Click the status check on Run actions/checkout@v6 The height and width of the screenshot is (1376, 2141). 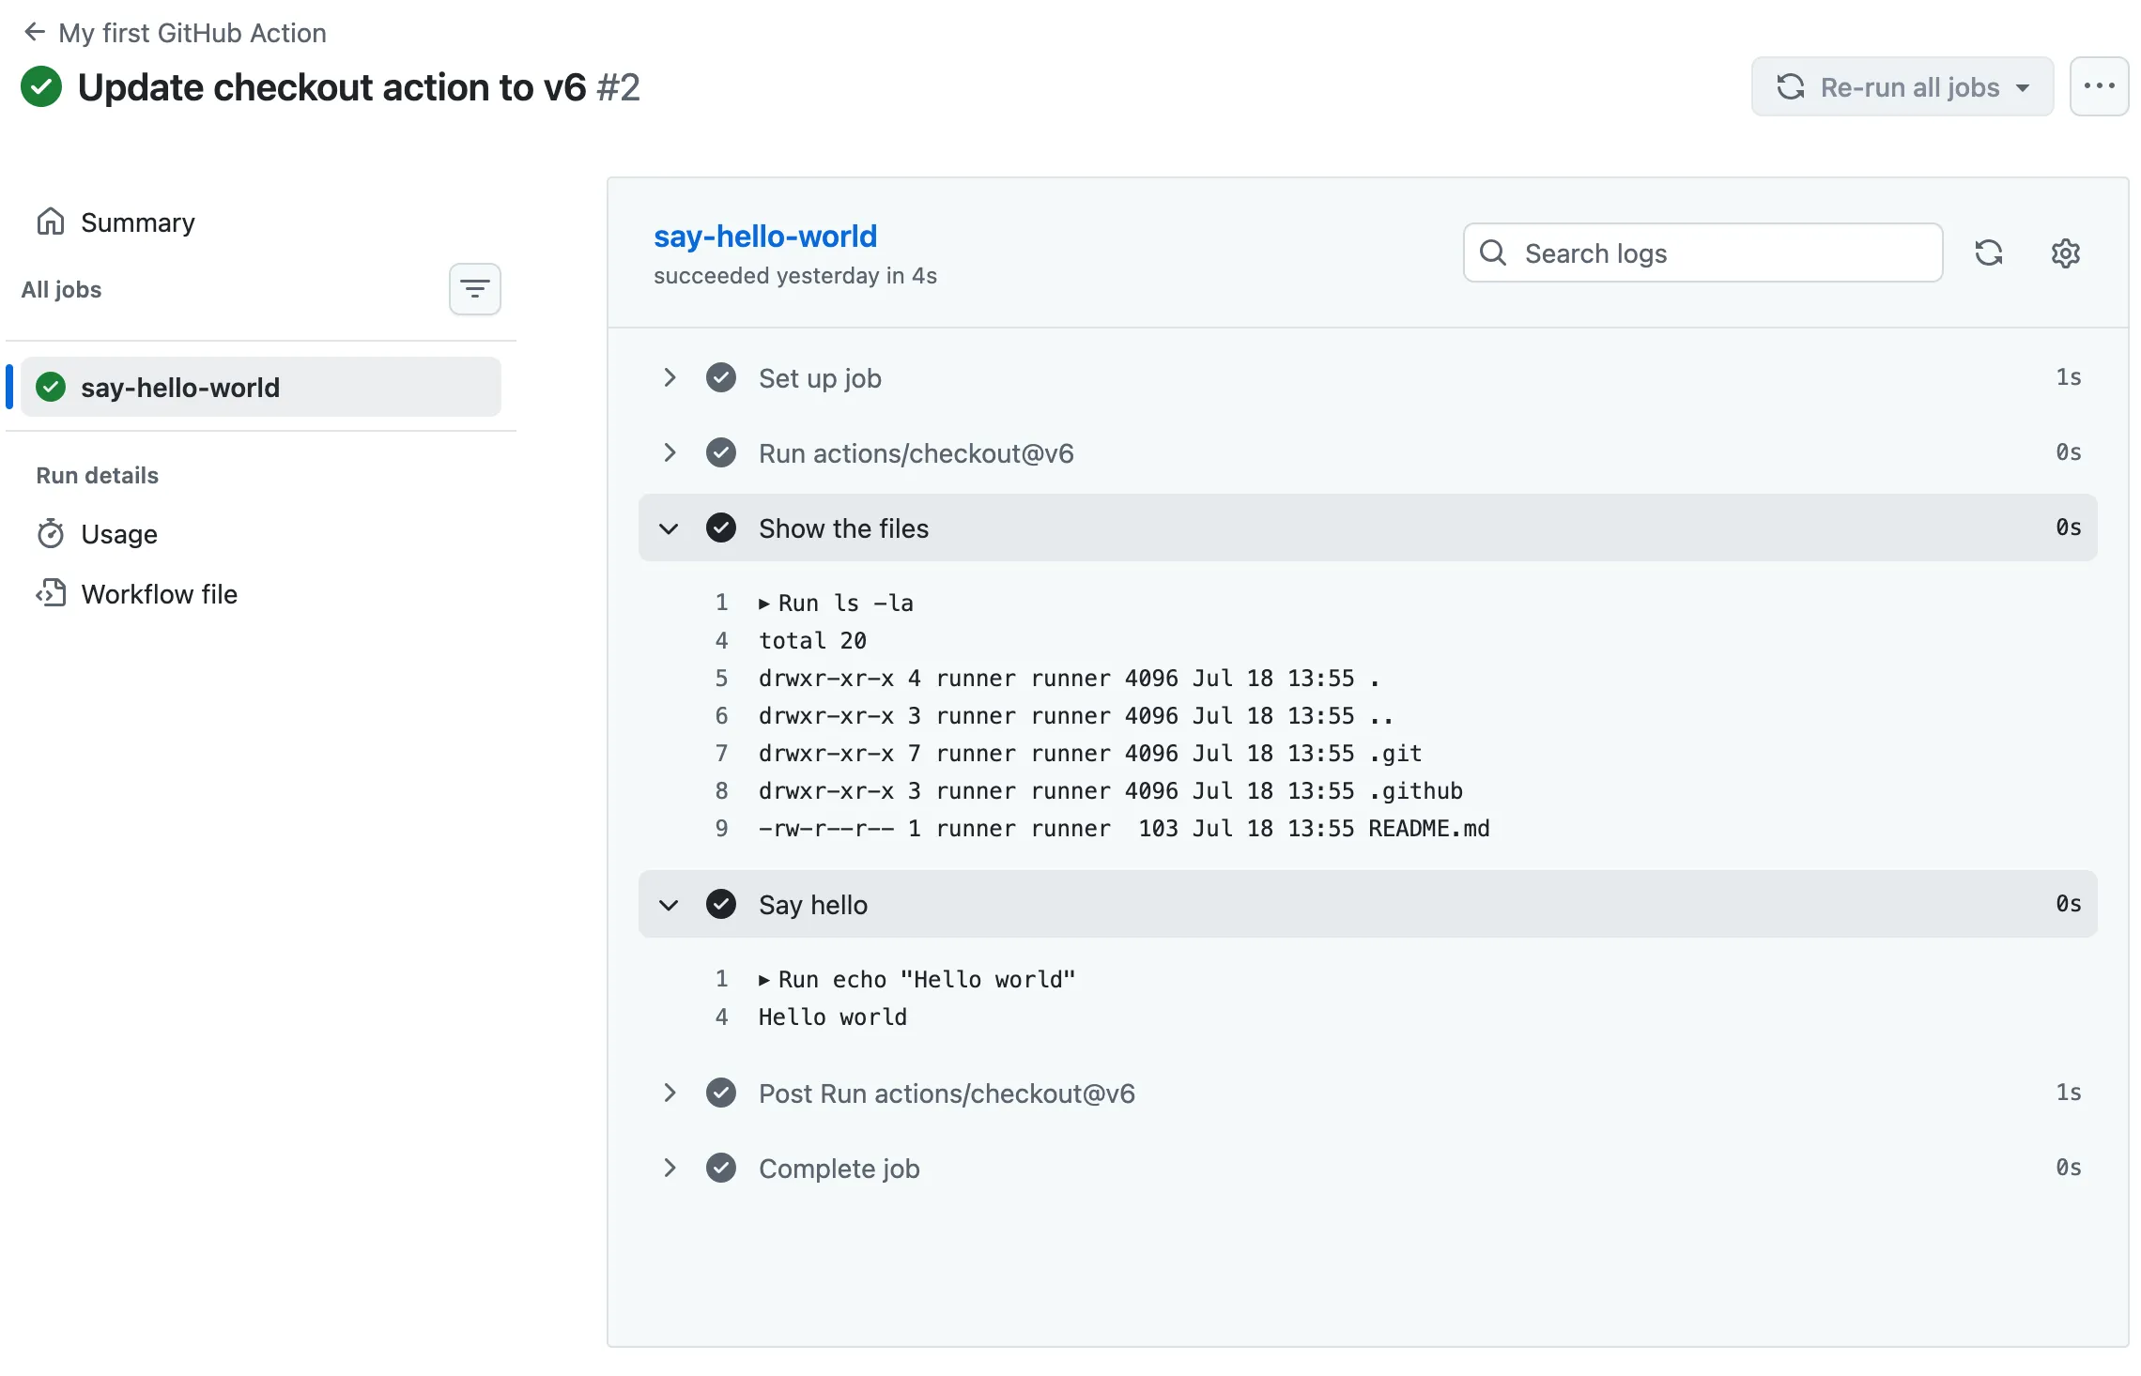[x=721, y=452]
